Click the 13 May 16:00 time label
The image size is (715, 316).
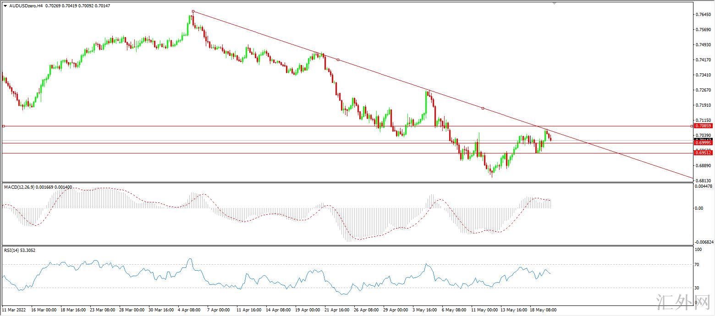click(513, 310)
